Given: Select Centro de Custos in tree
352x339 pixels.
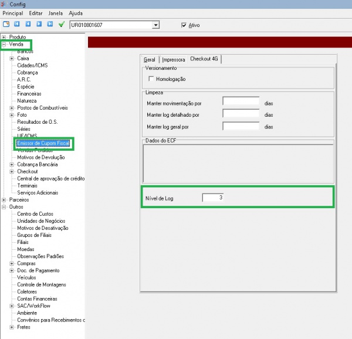Looking at the screenshot, I should tap(35, 213).
